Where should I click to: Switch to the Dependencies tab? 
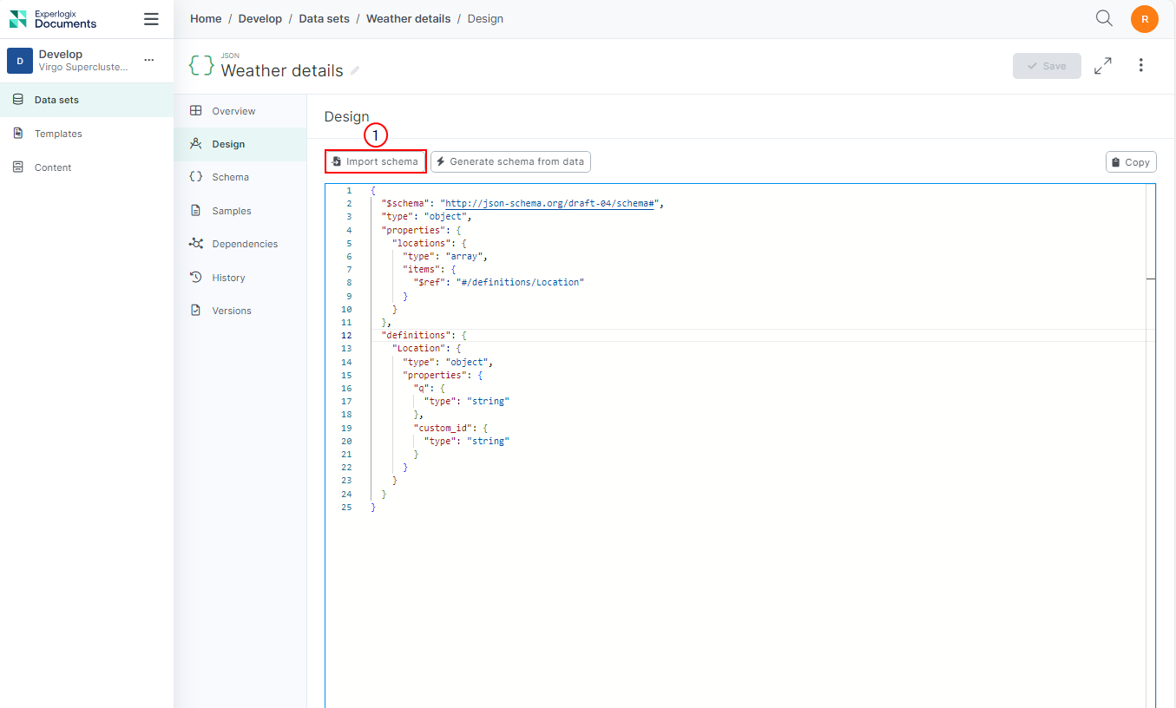[x=240, y=244]
